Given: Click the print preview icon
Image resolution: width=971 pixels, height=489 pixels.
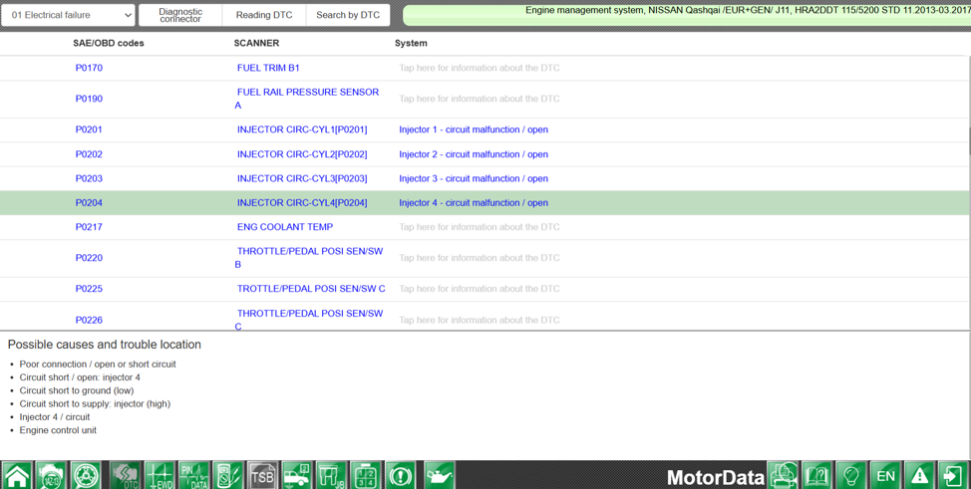Looking at the screenshot, I should pos(784,475).
